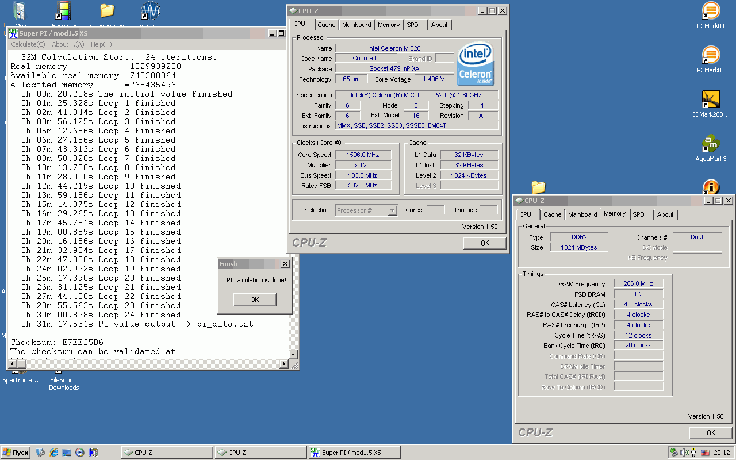Image resolution: width=736 pixels, height=460 pixels.
Task: Click the Rated FSB value 532.0 MHz
Action: (x=362, y=186)
